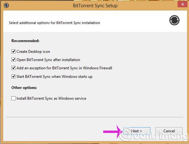The height and width of the screenshot is (144, 189).
Task: Click the BitTorrent Sync title bar icon
Action: point(6,5)
